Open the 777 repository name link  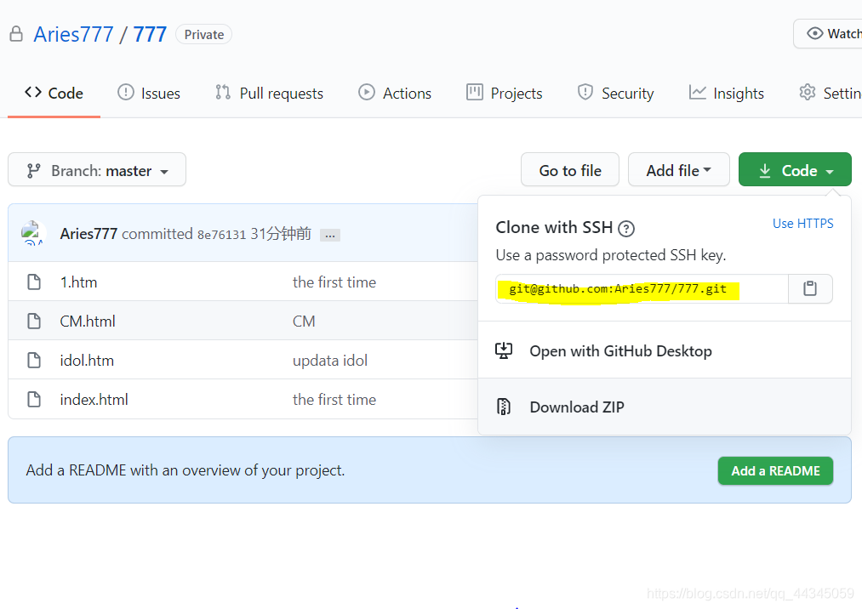(150, 35)
